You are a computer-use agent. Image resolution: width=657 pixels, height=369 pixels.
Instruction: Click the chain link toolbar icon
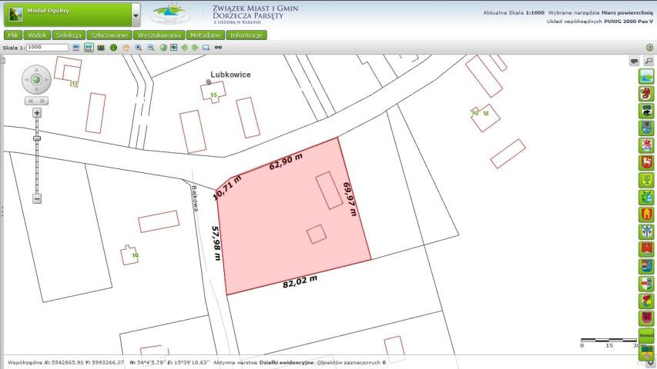pyautogui.click(x=218, y=48)
